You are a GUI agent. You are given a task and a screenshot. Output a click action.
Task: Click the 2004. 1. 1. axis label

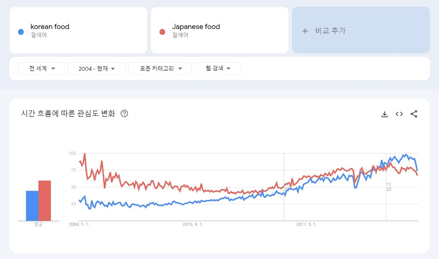(x=79, y=225)
